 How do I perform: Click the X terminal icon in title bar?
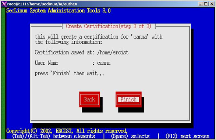click(4, 4)
